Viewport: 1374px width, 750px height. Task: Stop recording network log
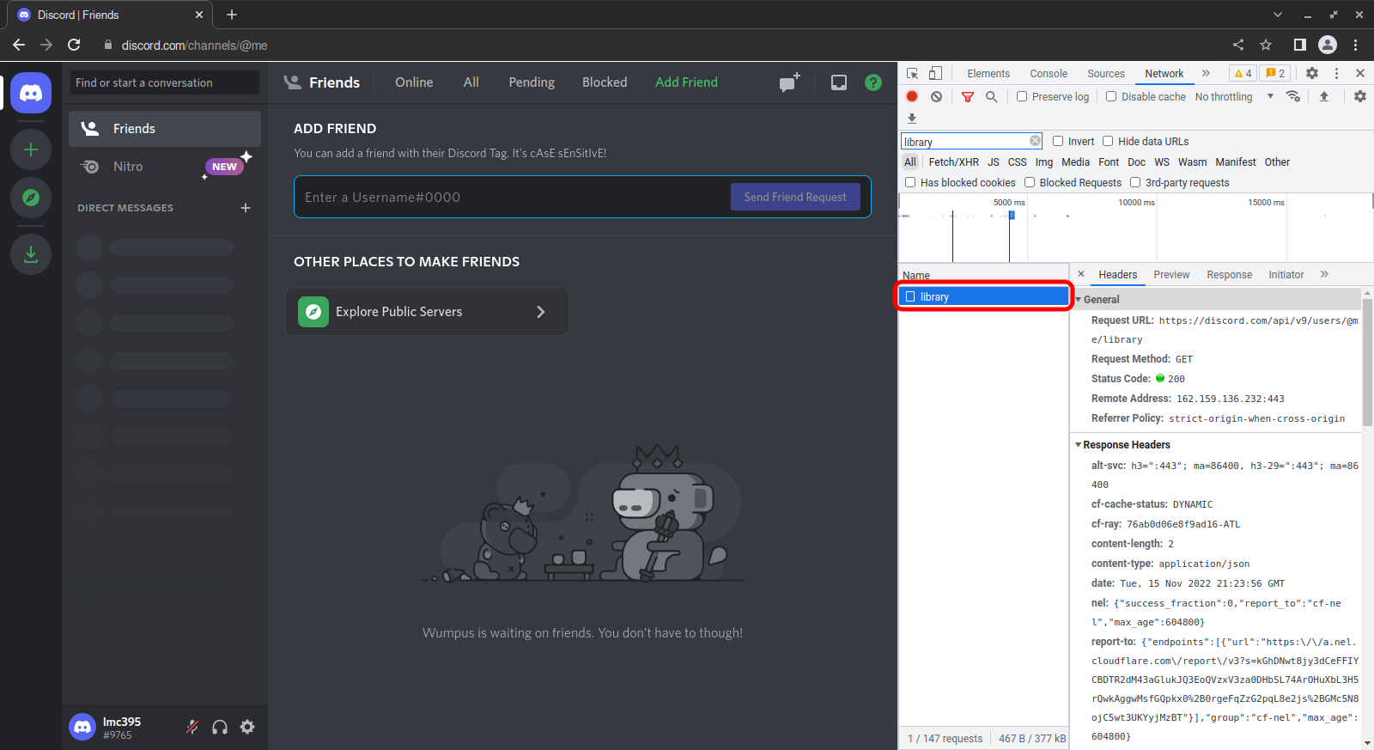click(912, 96)
